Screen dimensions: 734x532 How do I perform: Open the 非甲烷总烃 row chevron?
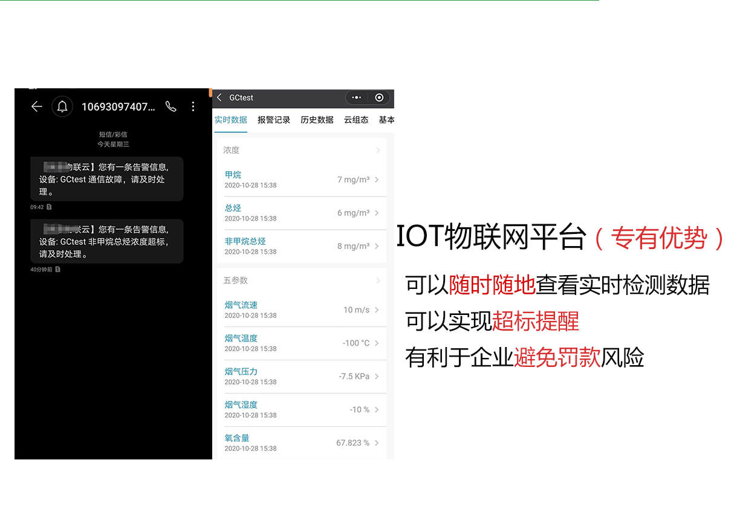click(377, 246)
